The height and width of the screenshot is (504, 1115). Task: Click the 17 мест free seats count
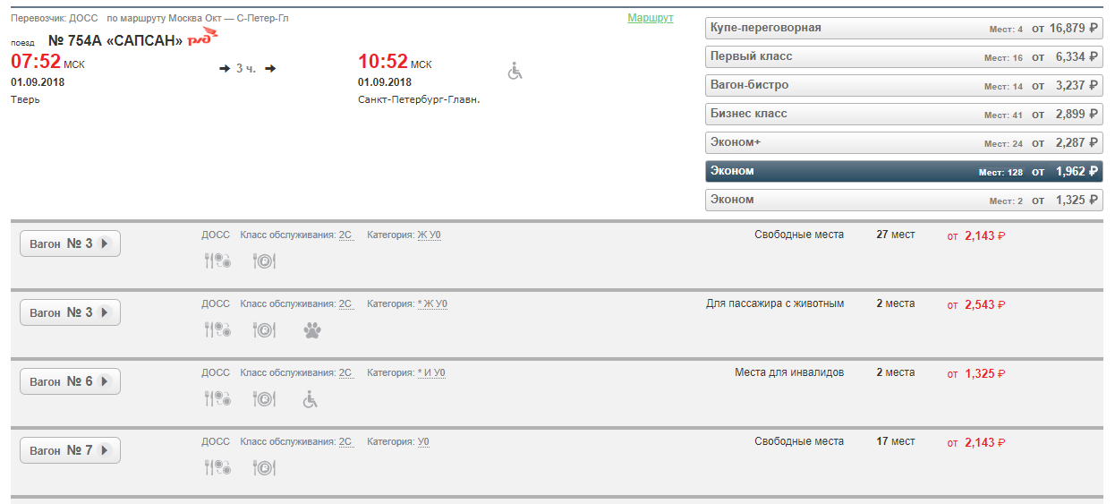(x=896, y=442)
